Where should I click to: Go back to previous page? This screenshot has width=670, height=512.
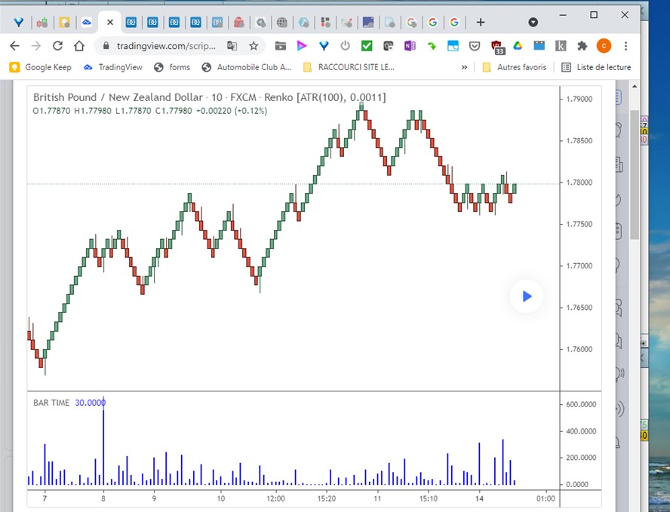click(x=14, y=46)
